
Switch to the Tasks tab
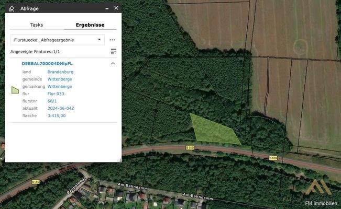click(37, 25)
